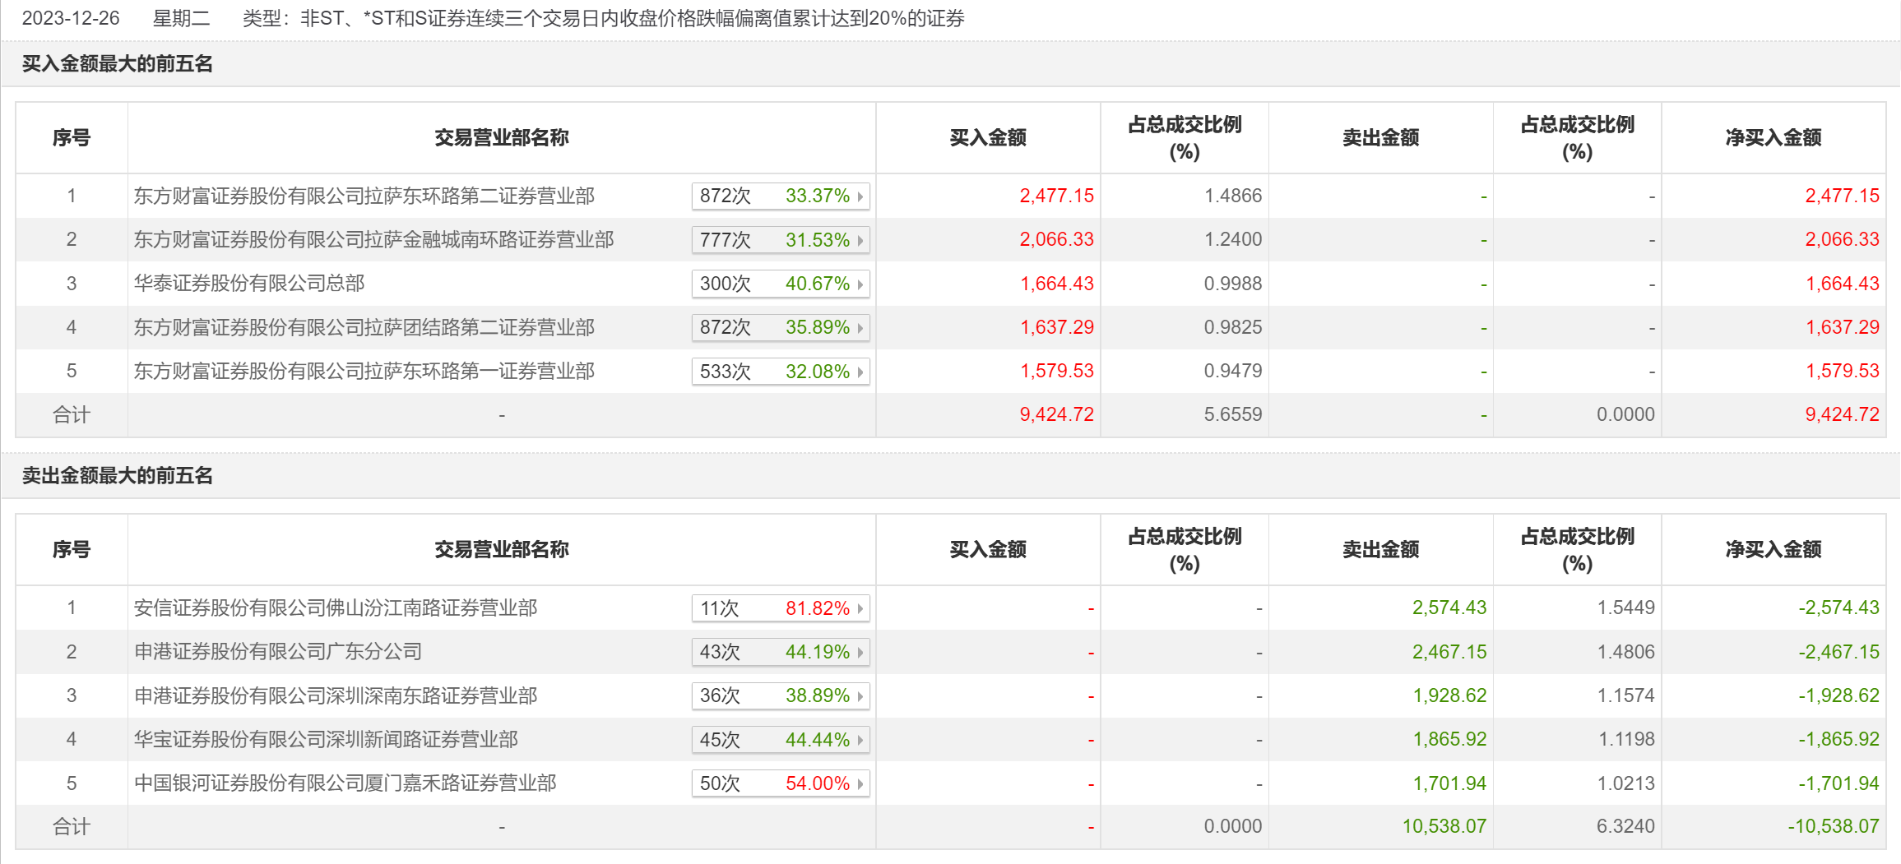Click the 买入金额 header in buy table
This screenshot has width=1901, height=864.
(988, 137)
